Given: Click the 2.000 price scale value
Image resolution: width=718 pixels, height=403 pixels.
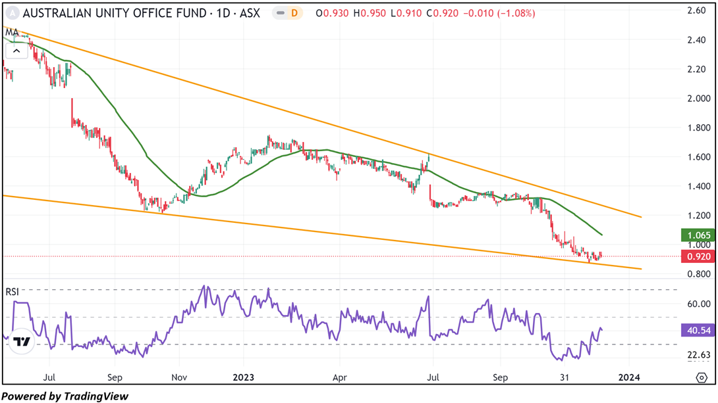Looking at the screenshot, I should (x=699, y=98).
